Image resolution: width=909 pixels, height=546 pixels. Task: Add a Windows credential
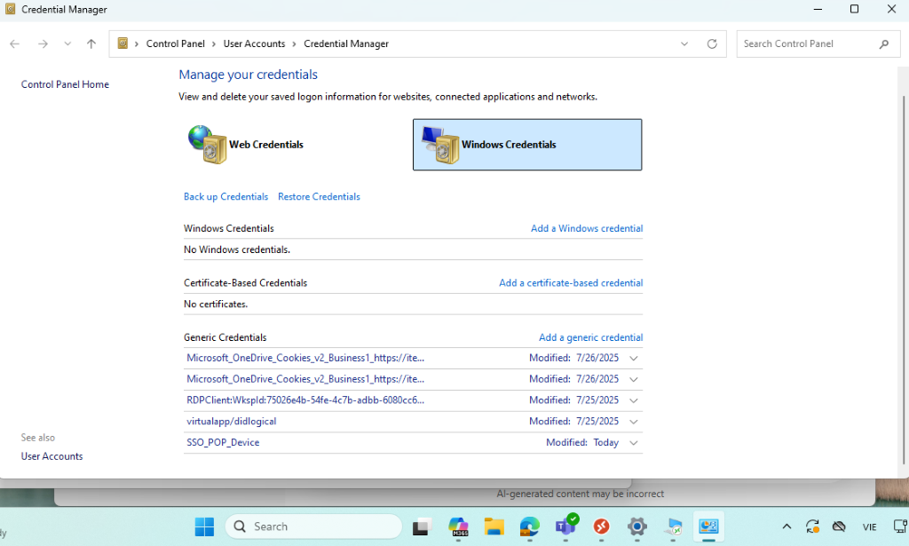point(587,228)
